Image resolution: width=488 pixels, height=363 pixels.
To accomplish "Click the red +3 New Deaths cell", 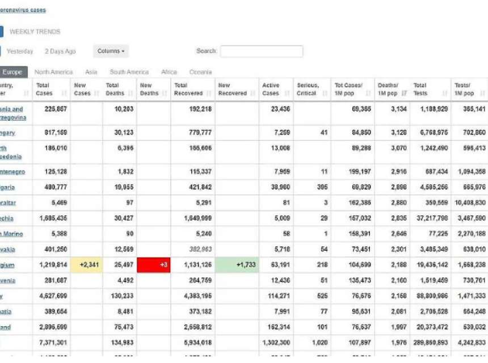I will pos(153,265).
